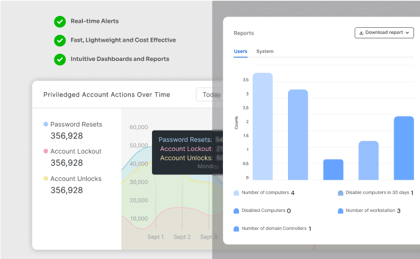
Task: Click the blue Password Resets legend dot
Action: pyautogui.click(x=46, y=124)
